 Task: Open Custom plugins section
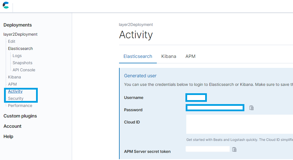pos(20,116)
